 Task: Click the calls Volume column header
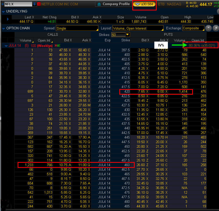click(25, 40)
